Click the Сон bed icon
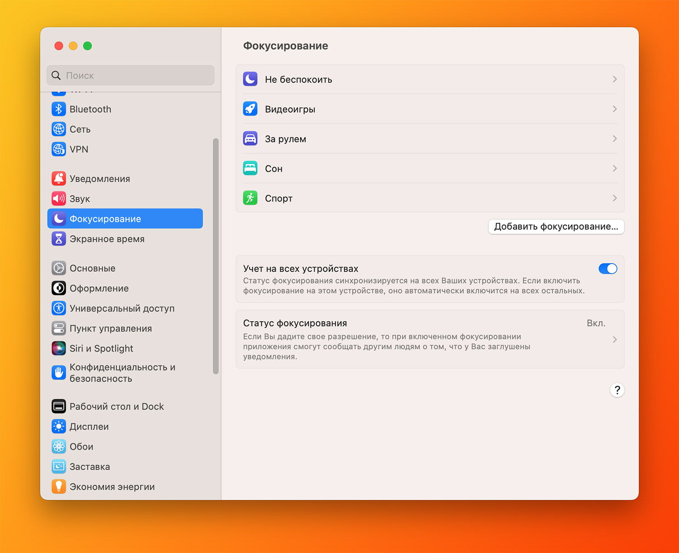The image size is (679, 553). [x=250, y=168]
